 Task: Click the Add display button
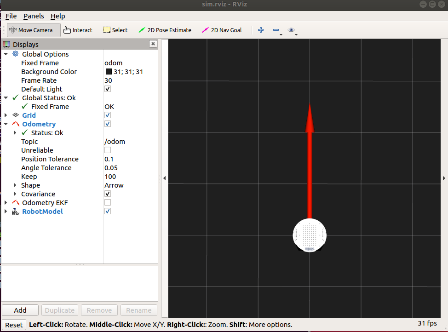pyautogui.click(x=20, y=310)
